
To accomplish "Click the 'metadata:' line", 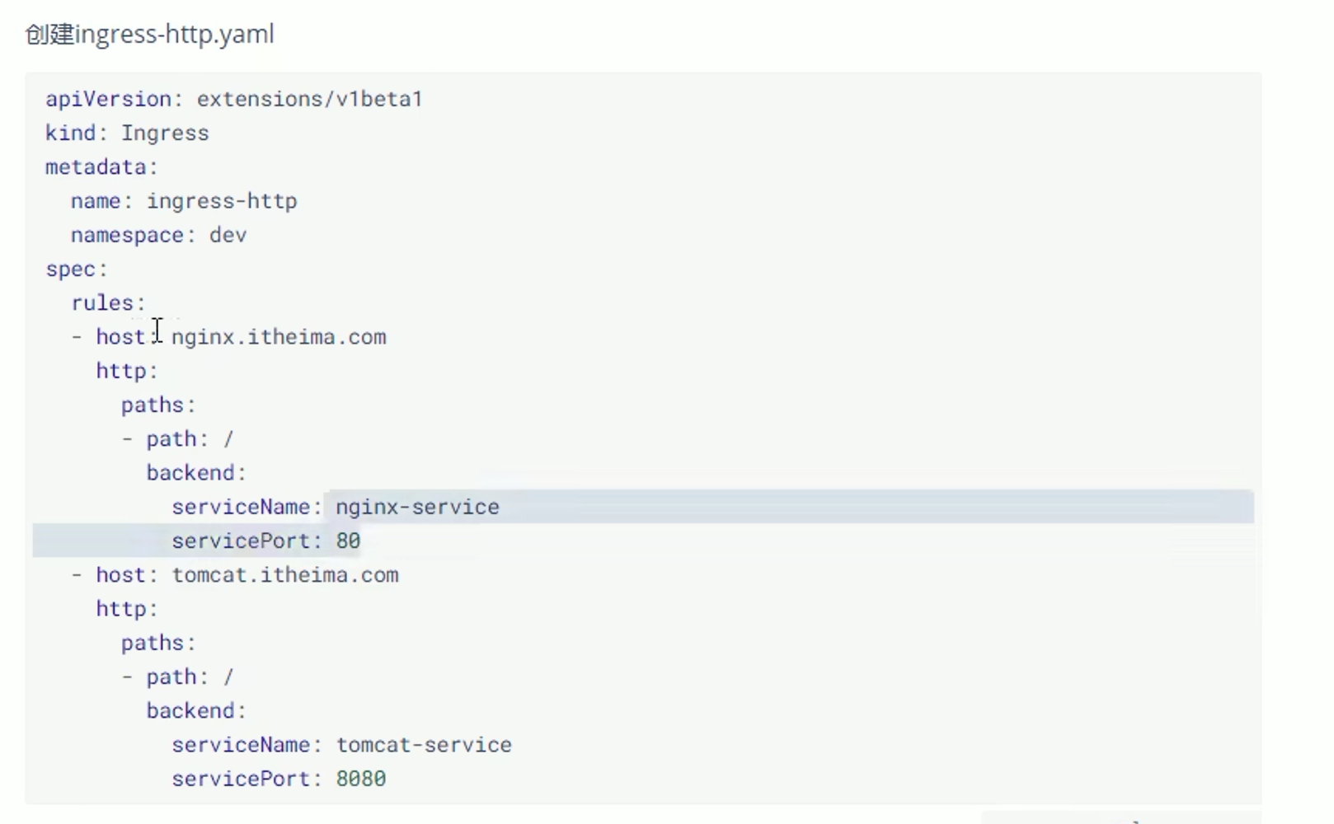I will pyautogui.click(x=101, y=166).
